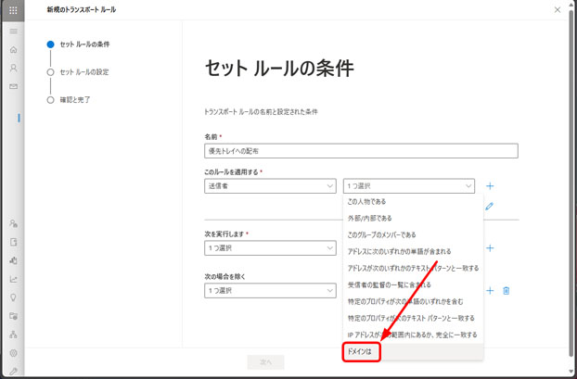Select アドレスが次のいずれかのテキスト パターンと一致する option
This screenshot has height=379, width=577.
coord(413,268)
